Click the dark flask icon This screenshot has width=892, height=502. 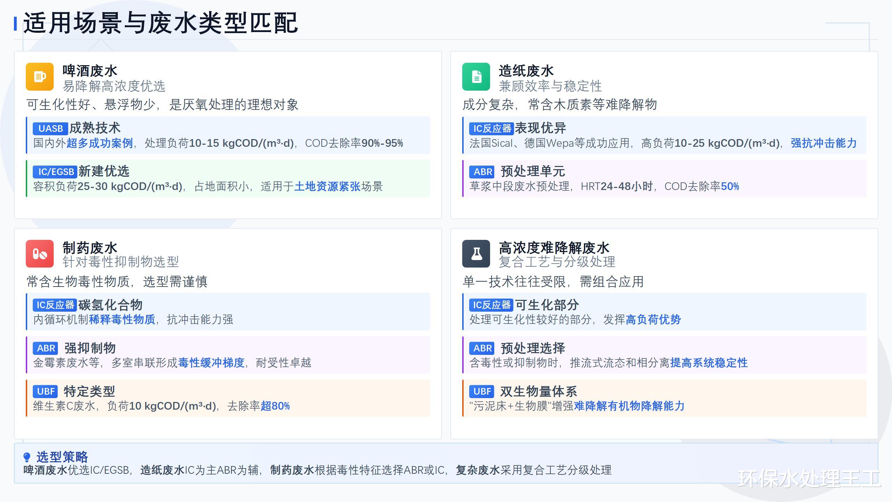pyautogui.click(x=476, y=254)
